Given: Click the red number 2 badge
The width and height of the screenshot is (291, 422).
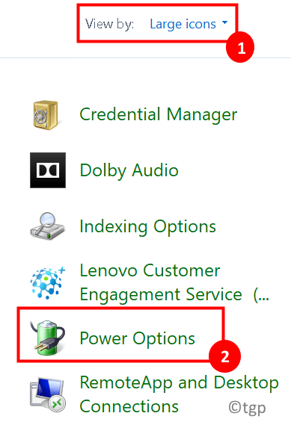Looking at the screenshot, I should click(224, 356).
